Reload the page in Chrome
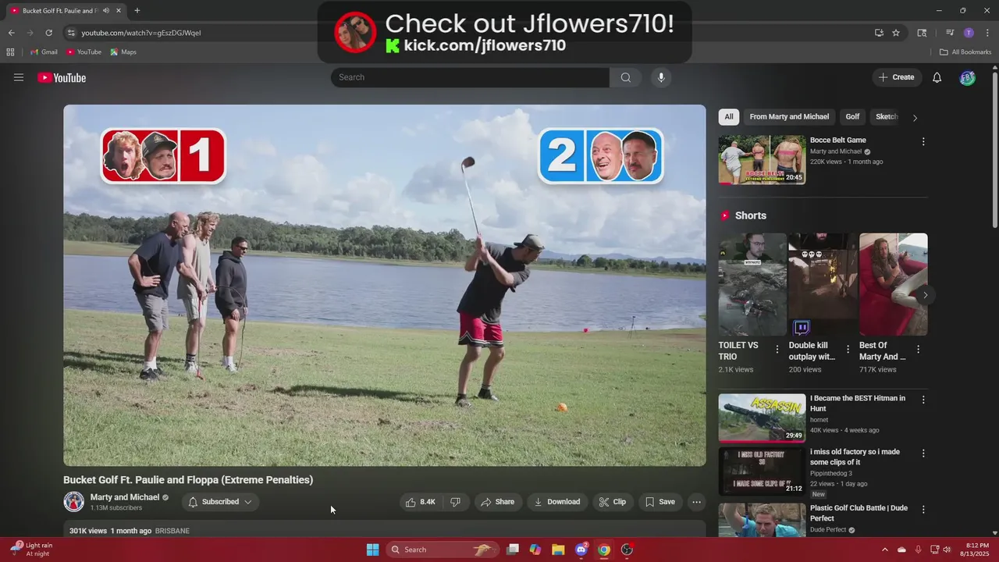This screenshot has height=562, width=999. [x=48, y=33]
